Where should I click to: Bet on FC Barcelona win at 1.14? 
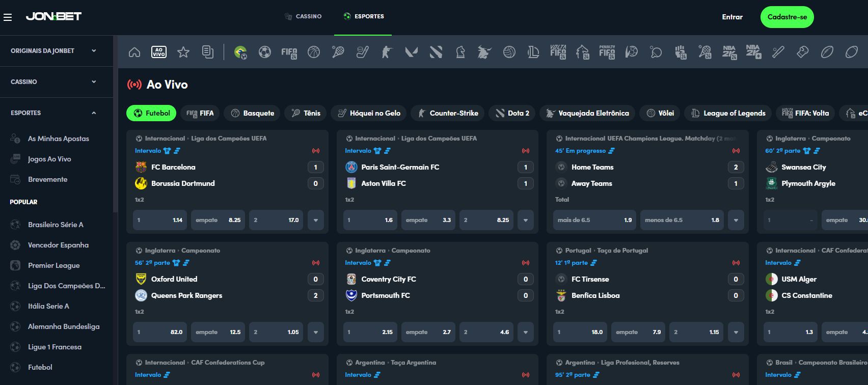(x=160, y=221)
